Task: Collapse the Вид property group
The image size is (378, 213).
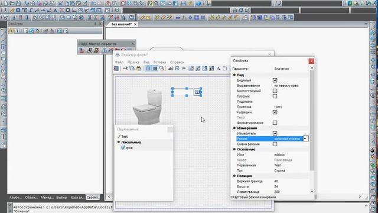Action: pos(234,75)
